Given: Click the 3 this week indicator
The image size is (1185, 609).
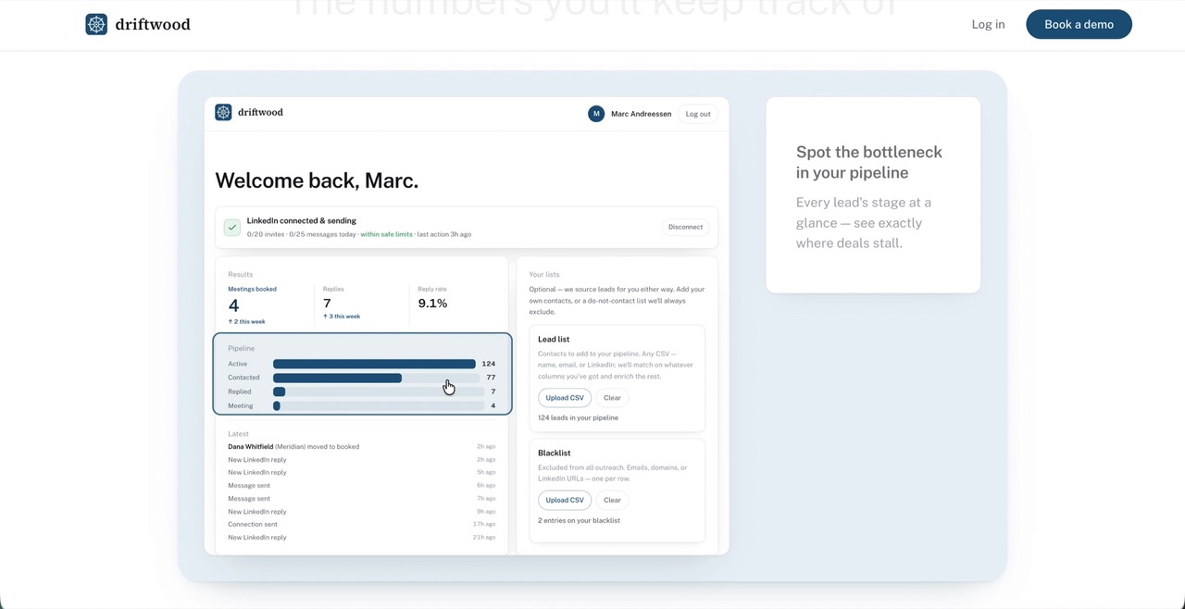Looking at the screenshot, I should pos(342,317).
